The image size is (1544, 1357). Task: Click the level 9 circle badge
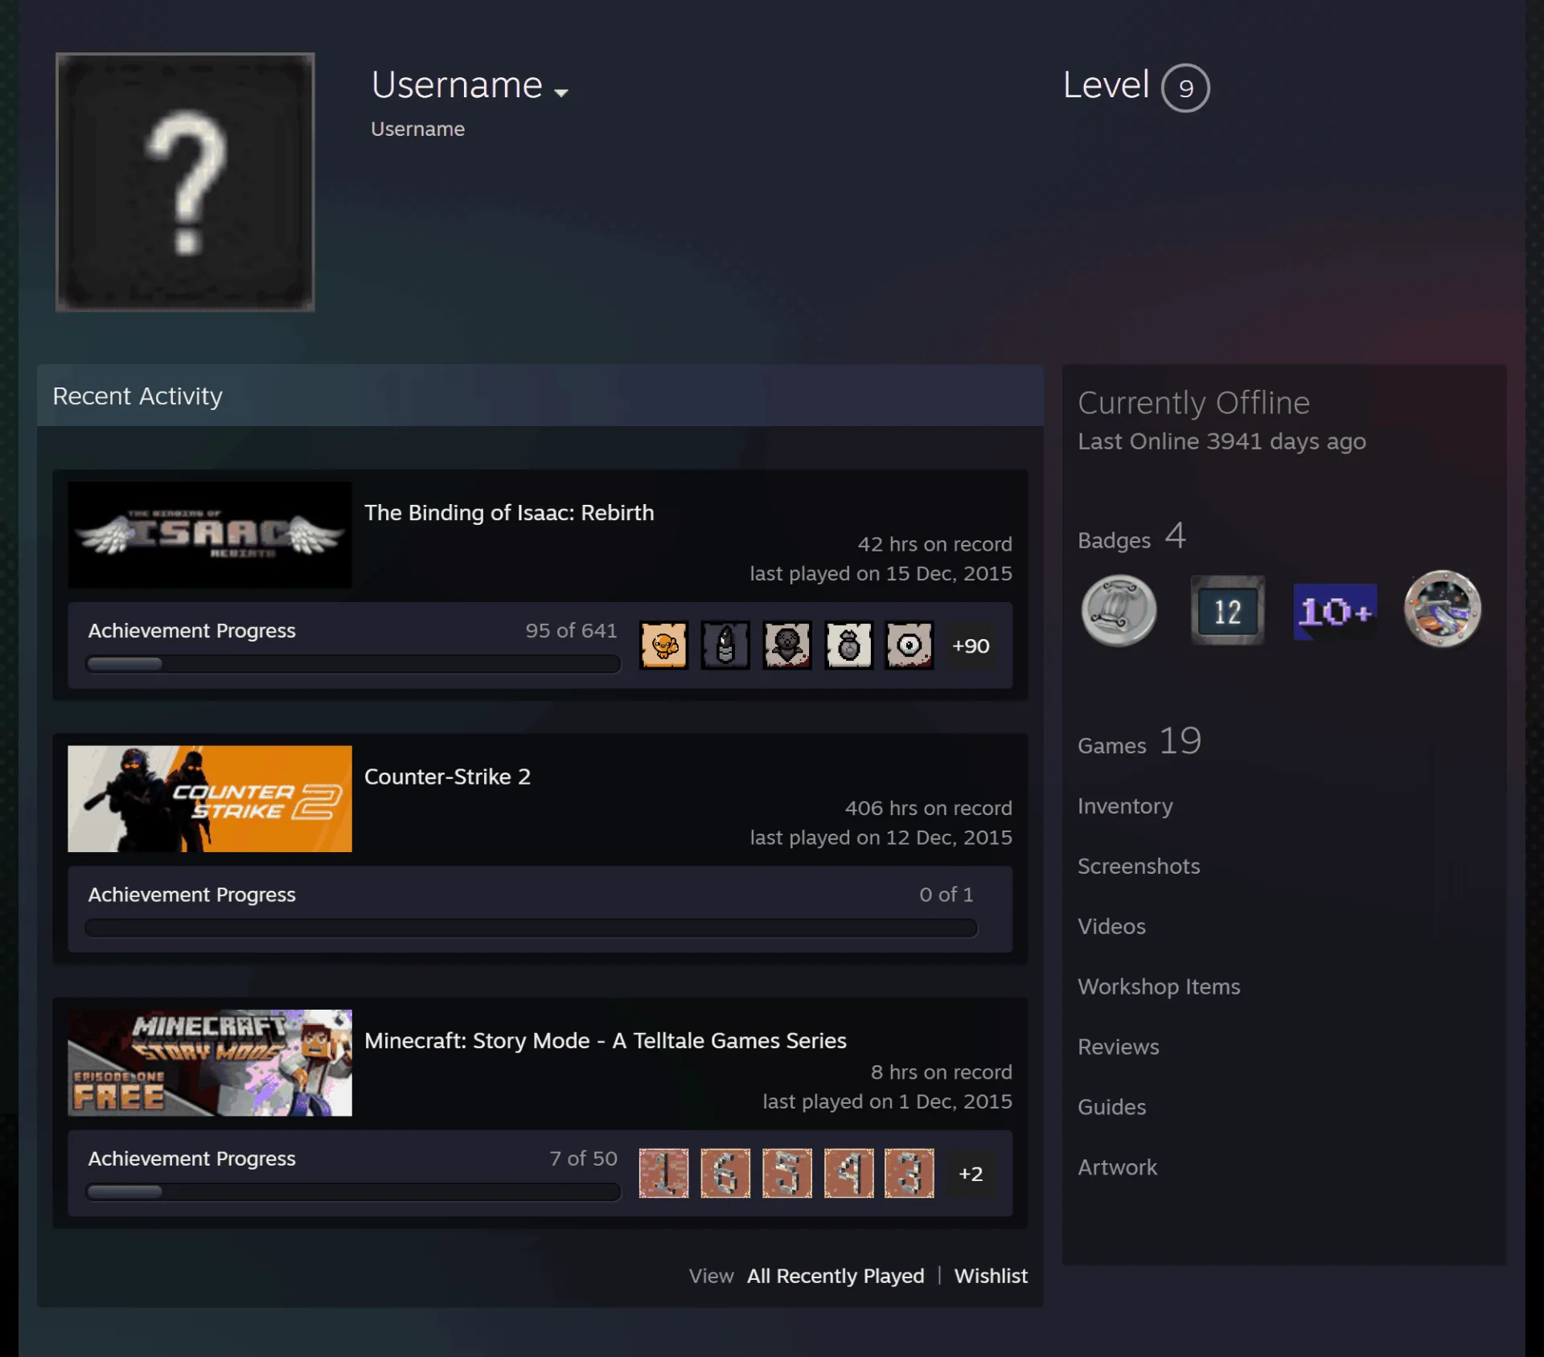tap(1185, 88)
